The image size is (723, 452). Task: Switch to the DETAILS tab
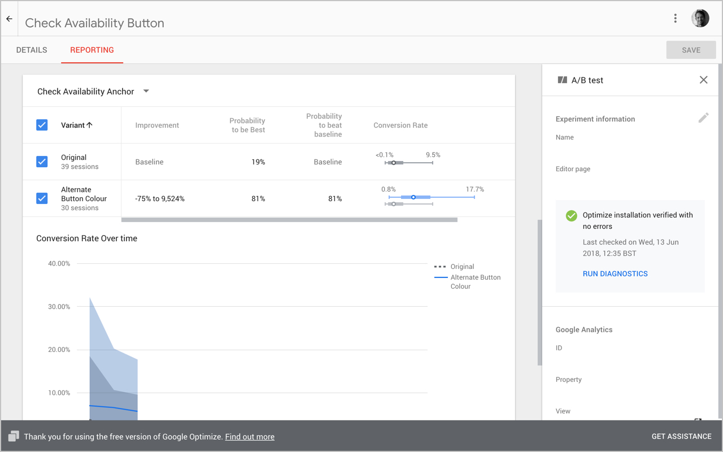[x=32, y=50]
